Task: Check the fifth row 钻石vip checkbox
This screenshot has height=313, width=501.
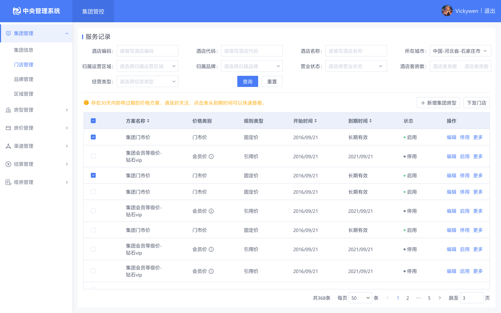Action: coord(93,211)
